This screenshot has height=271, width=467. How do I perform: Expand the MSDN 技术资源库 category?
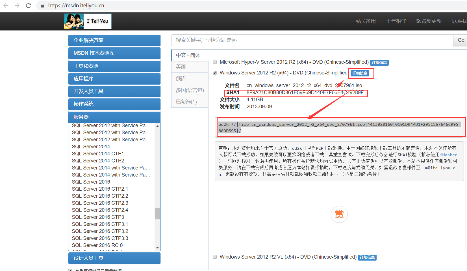point(114,53)
